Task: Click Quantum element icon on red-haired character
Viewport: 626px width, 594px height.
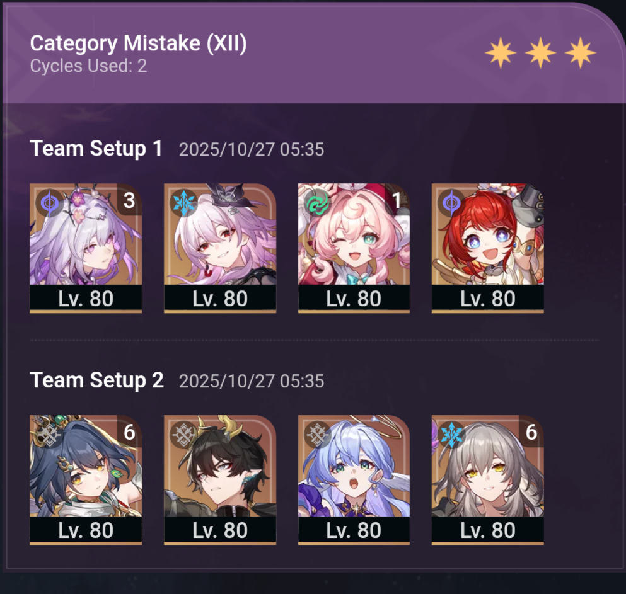Action: 451,203
